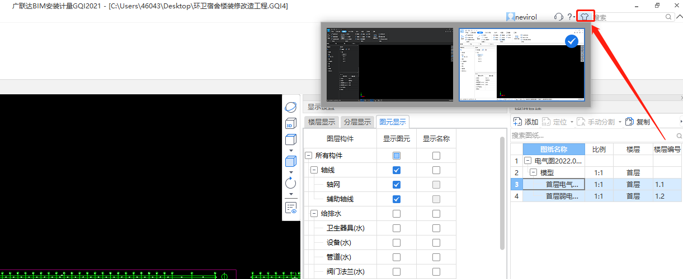Check 显示图元 for 阀门法兰(水)

click(397, 271)
